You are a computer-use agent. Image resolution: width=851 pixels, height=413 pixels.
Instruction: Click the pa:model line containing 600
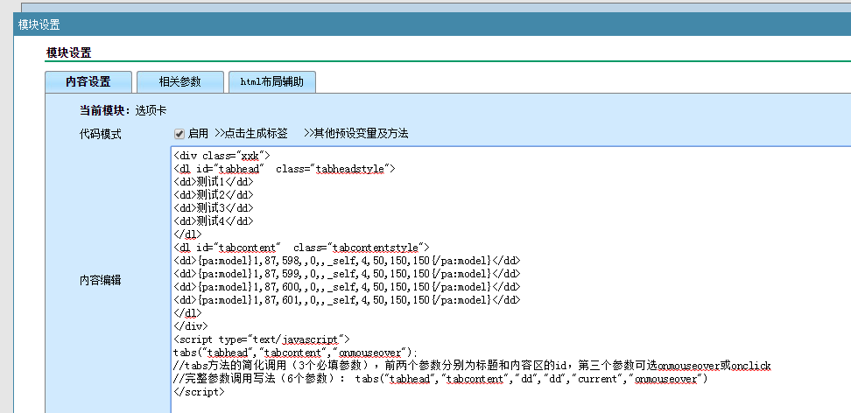[348, 287]
